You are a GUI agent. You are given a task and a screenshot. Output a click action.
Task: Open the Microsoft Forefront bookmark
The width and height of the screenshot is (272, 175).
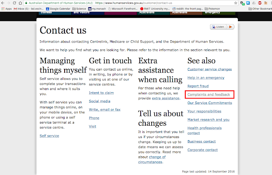123,8
